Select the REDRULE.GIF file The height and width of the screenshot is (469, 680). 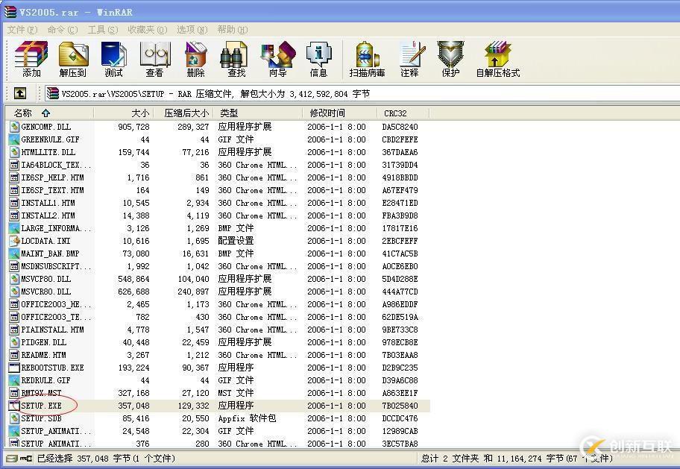coord(45,380)
